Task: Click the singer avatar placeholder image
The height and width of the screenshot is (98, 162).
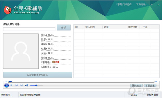Action: (21, 51)
